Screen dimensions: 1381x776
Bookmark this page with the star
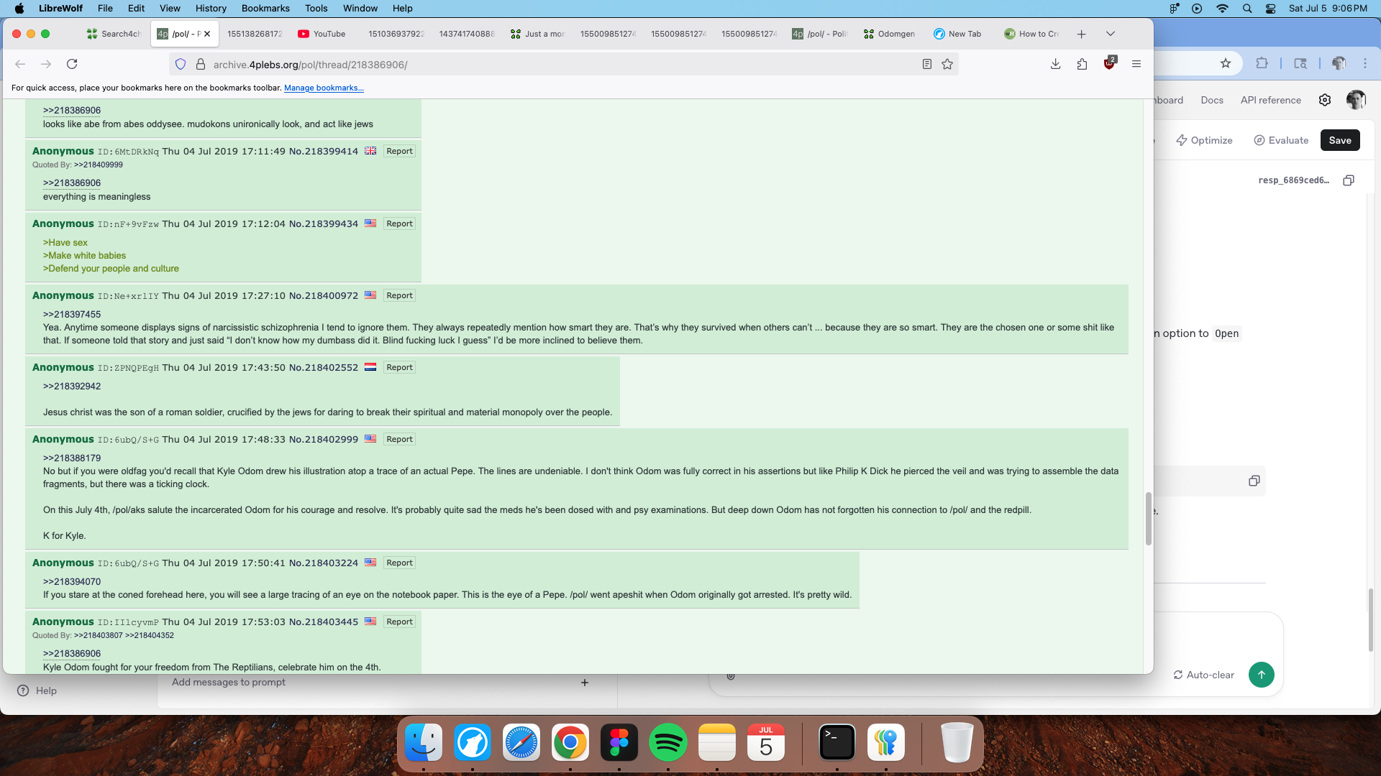coord(947,65)
